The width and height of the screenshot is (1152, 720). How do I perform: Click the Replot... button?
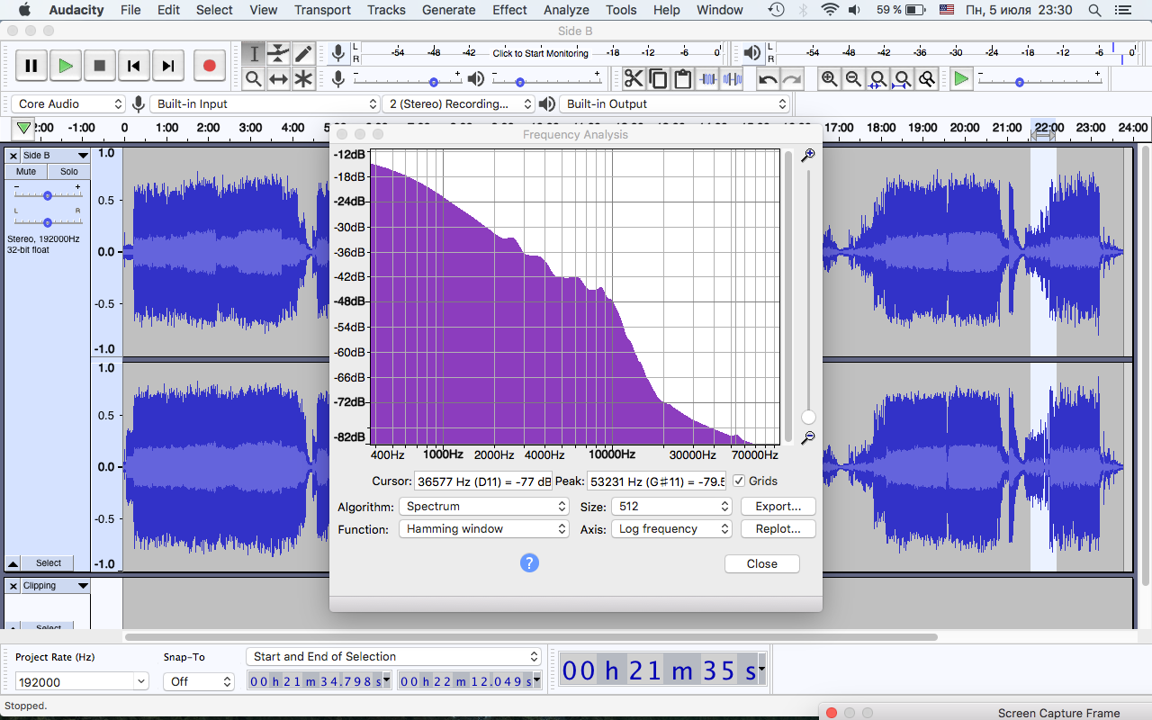(778, 529)
